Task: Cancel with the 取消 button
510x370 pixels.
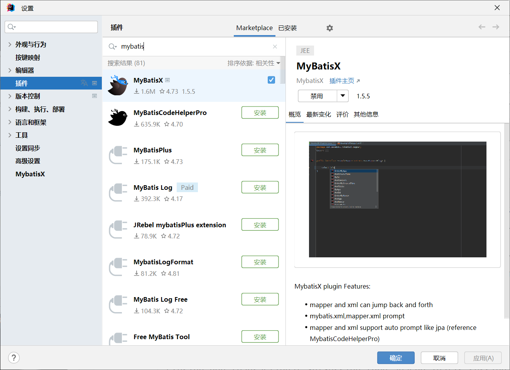Action: click(439, 358)
